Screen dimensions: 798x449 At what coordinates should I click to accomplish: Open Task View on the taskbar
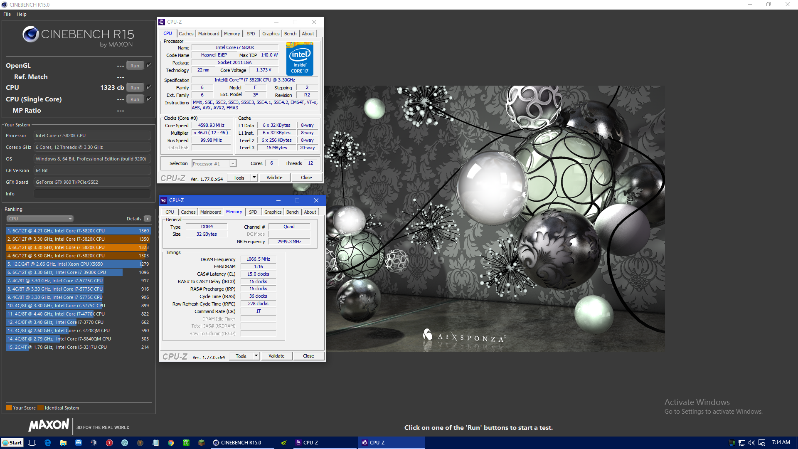(x=32, y=443)
